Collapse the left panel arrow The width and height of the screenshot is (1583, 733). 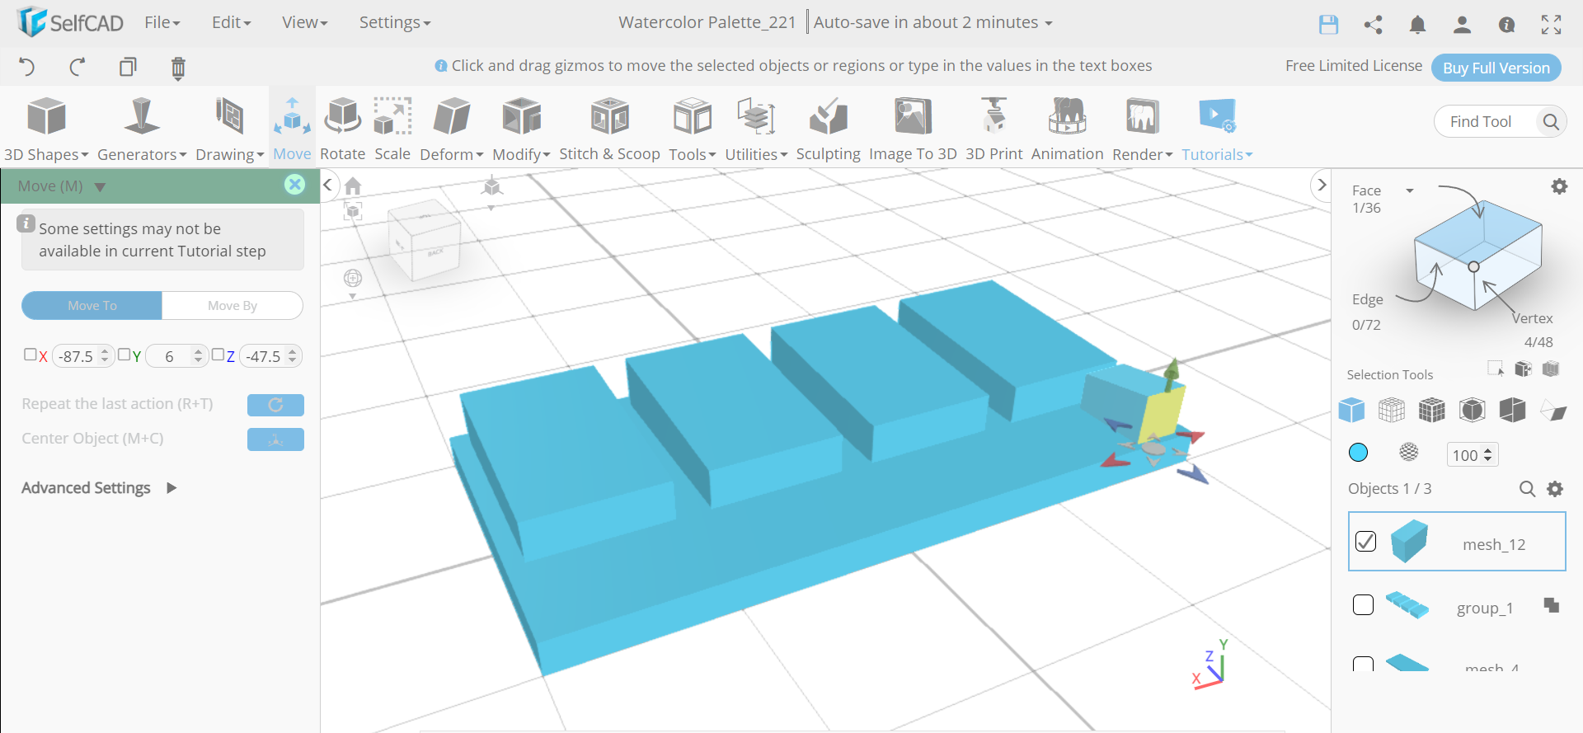tap(328, 185)
